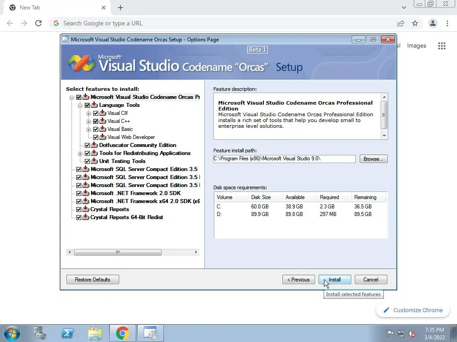Click the install icon beside Dotfuscator Community Edition
This screenshot has width=457, height=342.
click(x=94, y=145)
